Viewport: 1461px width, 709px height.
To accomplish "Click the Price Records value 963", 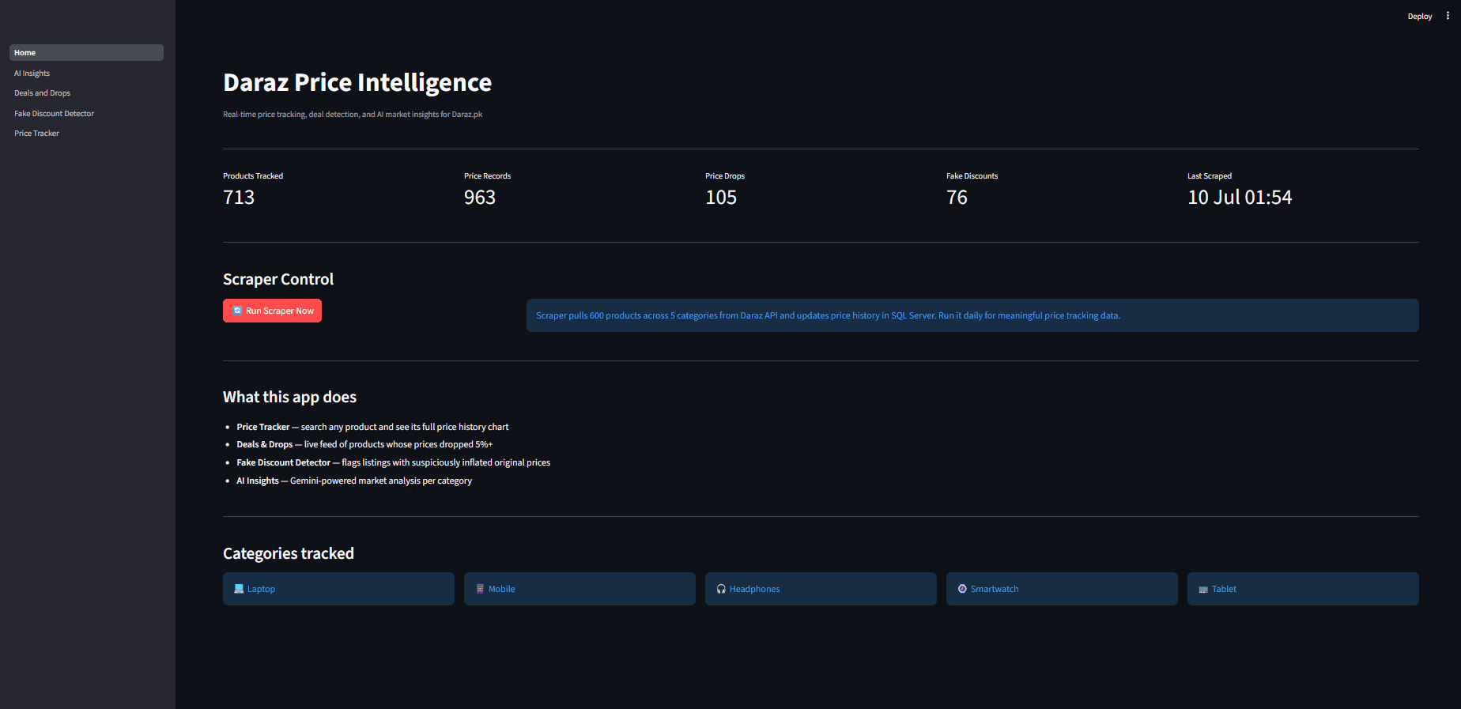I will point(480,198).
